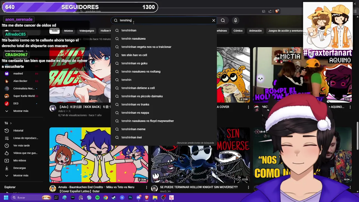Screen dimensions: 359x202
Task: Open the Hollow Knight sin moverse thumbnail
Action: pyautogui.click(x=200, y=155)
